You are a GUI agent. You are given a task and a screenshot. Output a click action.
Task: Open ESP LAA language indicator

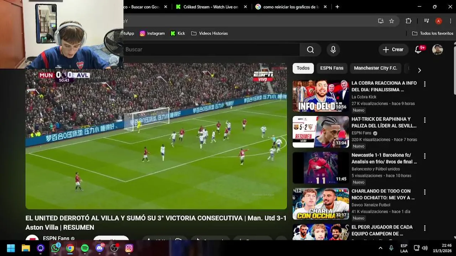click(x=404, y=248)
